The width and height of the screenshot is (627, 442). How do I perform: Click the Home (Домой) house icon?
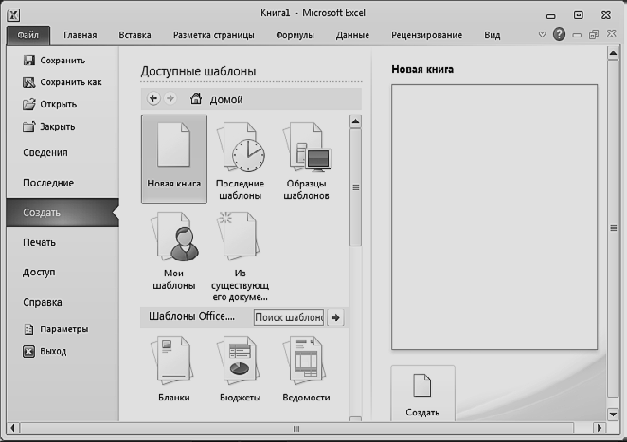point(195,98)
